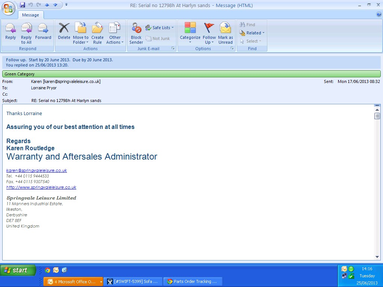This screenshot has height=287, width=383.
Task: Create Rule from this message
Action: tap(97, 33)
